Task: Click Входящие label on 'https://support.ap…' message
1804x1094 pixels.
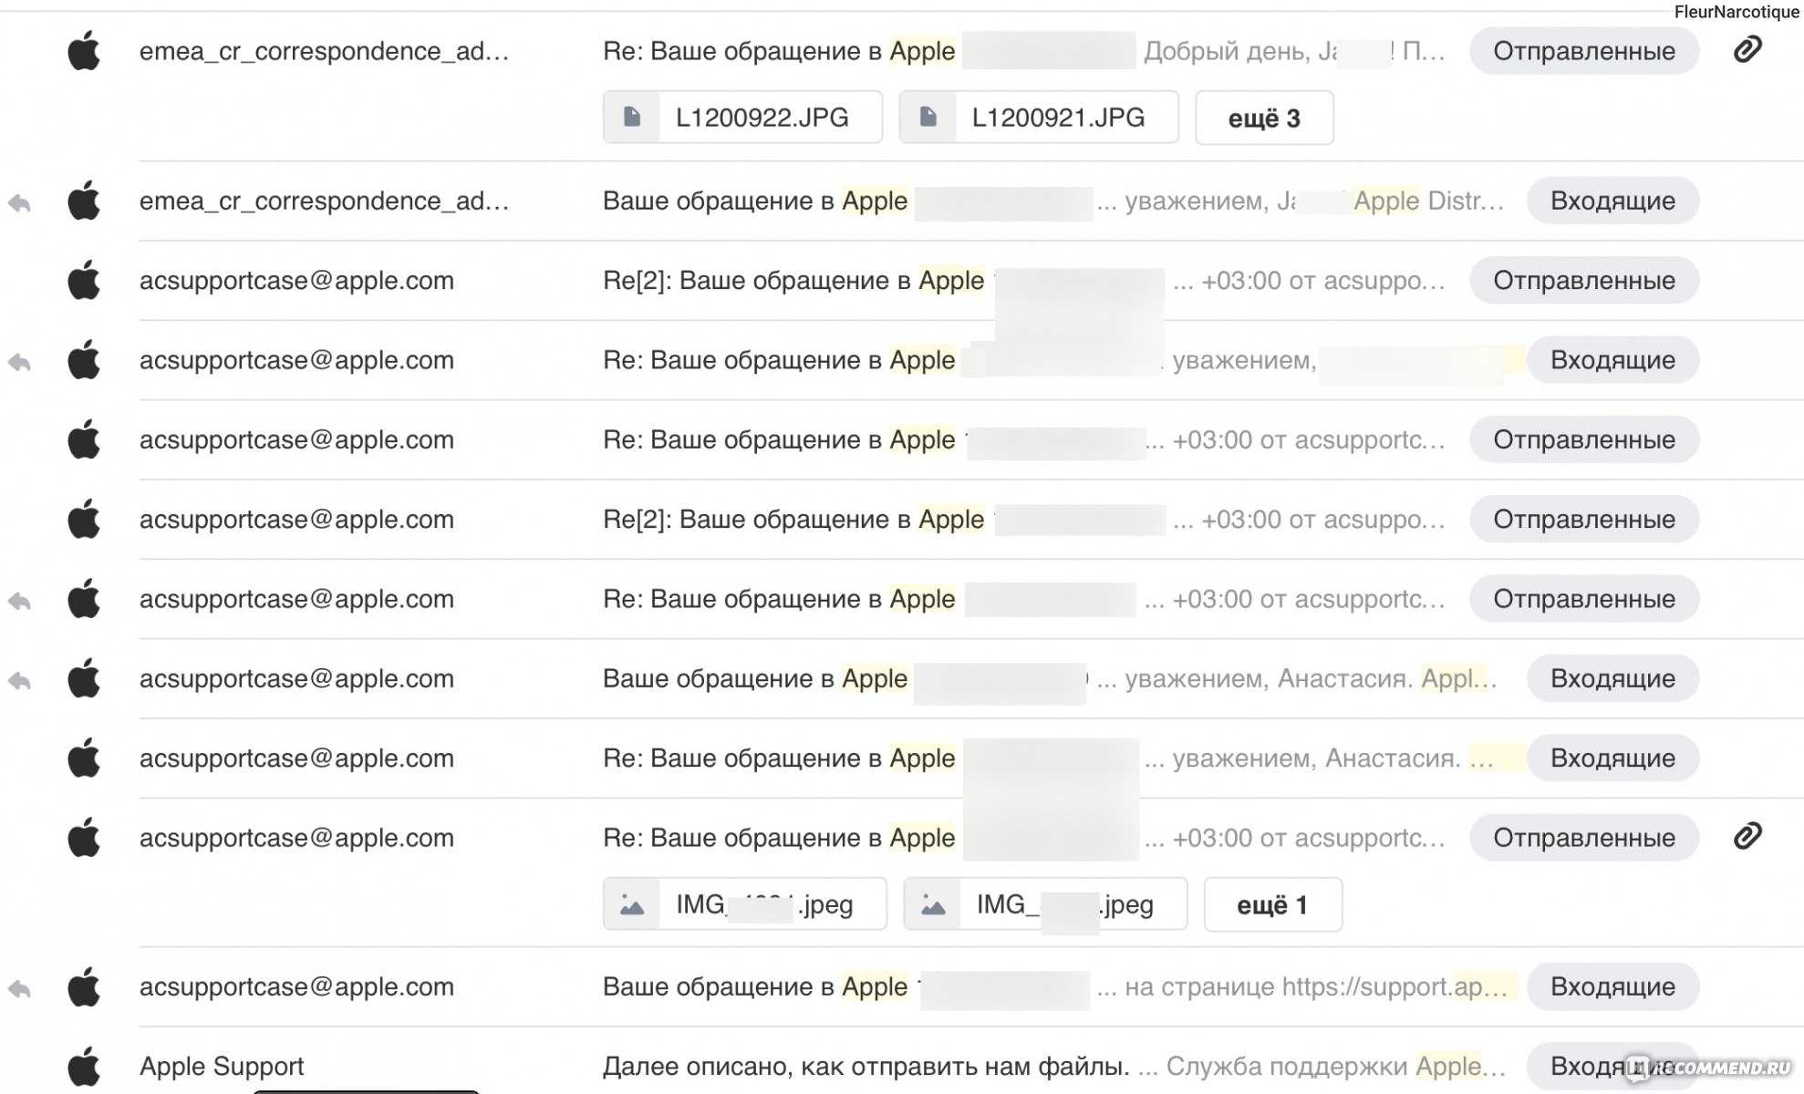Action: tap(1612, 986)
